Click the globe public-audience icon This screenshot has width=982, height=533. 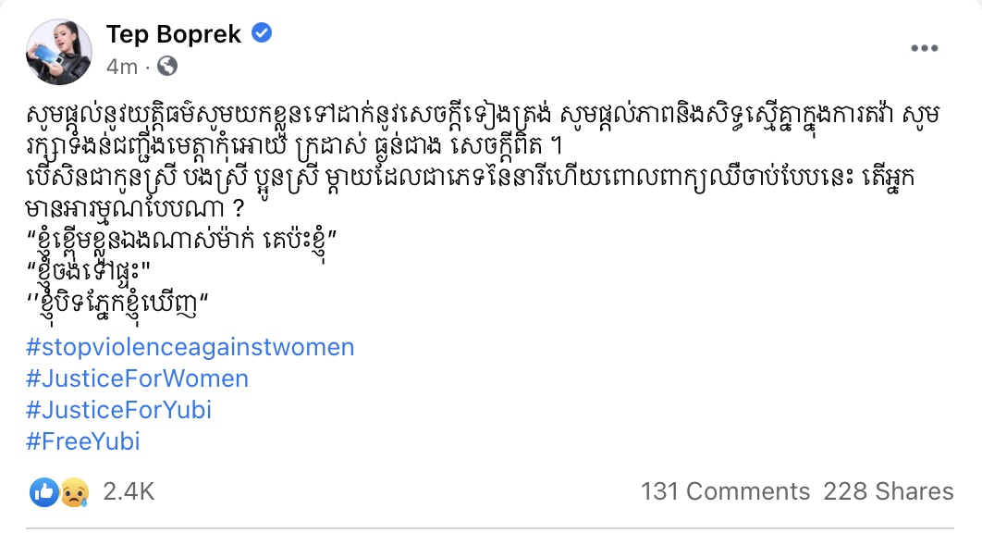pos(167,67)
